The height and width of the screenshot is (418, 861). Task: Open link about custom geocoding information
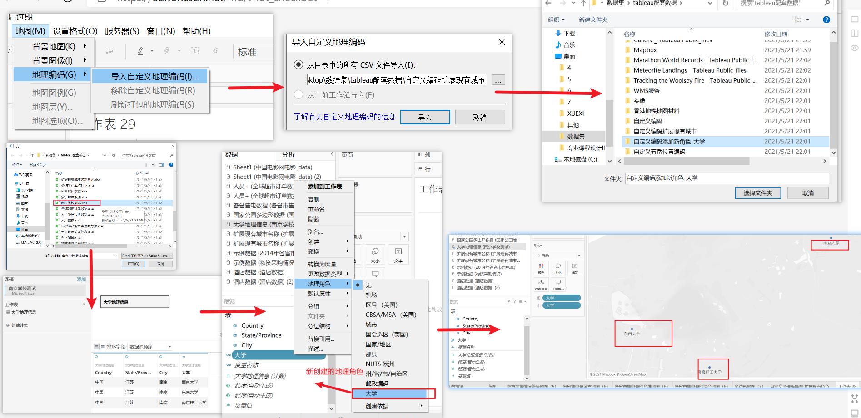[x=345, y=117]
